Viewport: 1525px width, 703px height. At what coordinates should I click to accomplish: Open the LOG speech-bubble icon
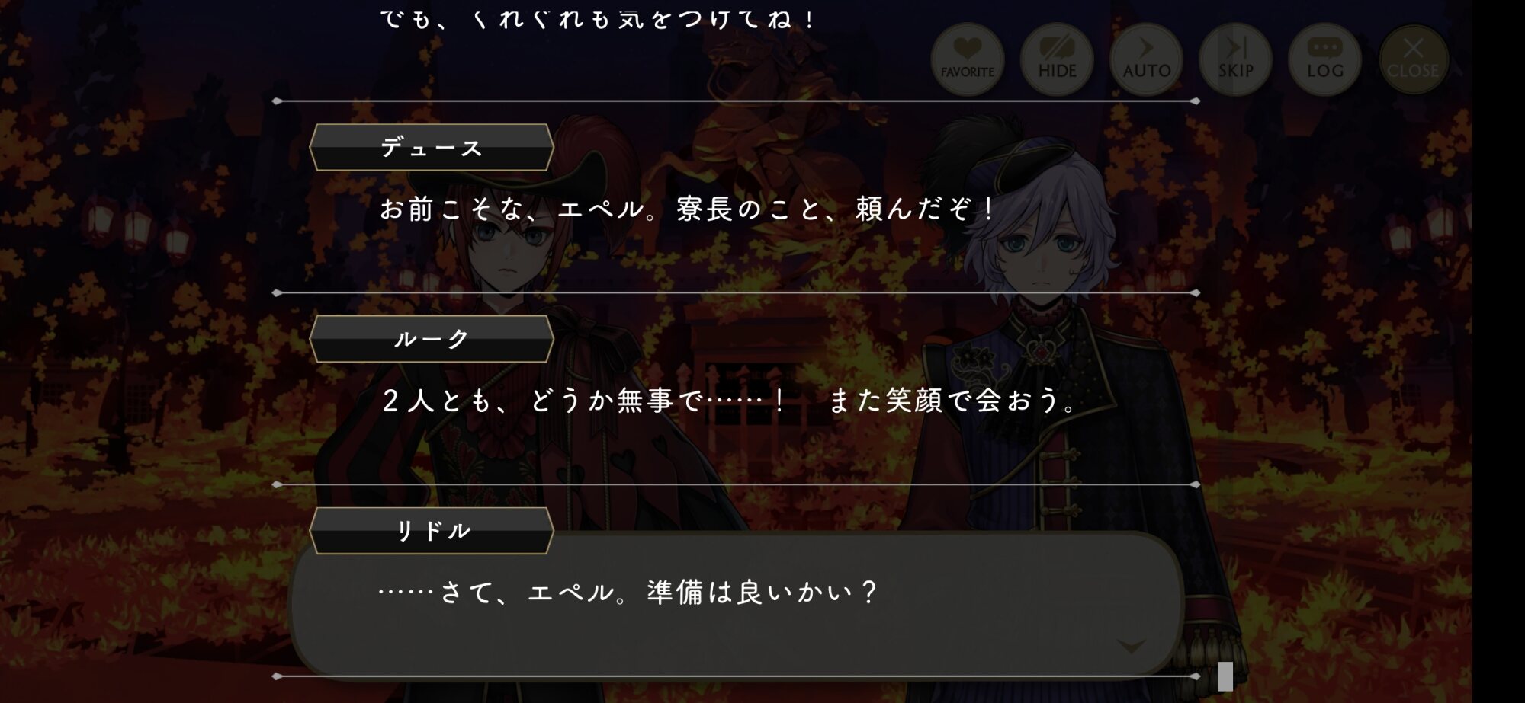(1324, 59)
